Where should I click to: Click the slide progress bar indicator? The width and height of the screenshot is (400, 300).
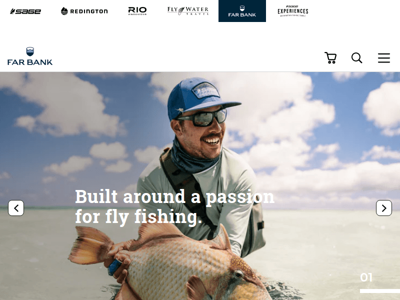click(380, 291)
